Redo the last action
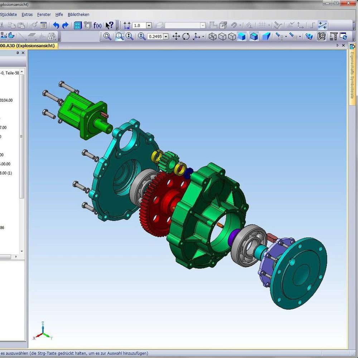Viewport: 358px width, 358px height. [66, 25]
